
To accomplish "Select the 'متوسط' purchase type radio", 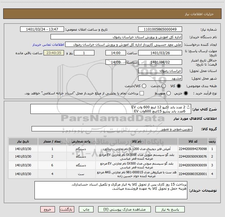I will (169, 93).
